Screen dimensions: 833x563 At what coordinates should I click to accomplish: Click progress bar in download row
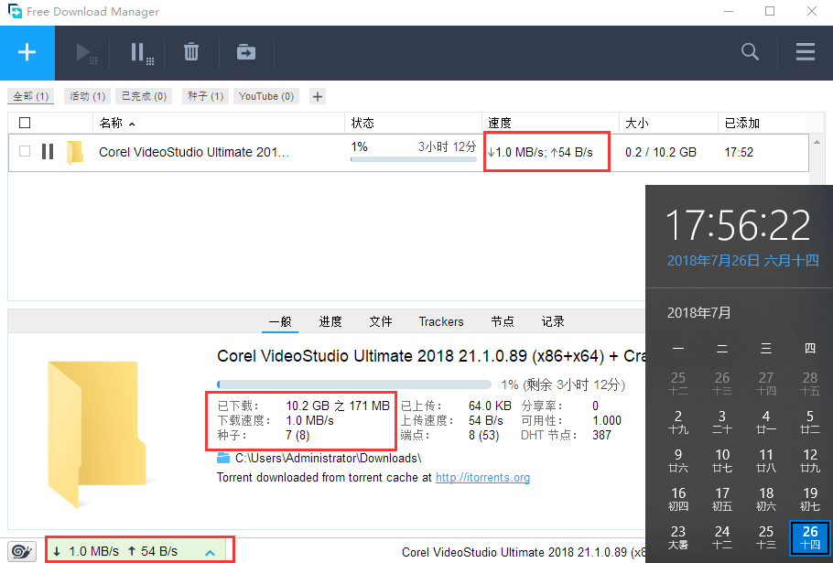tap(414, 158)
